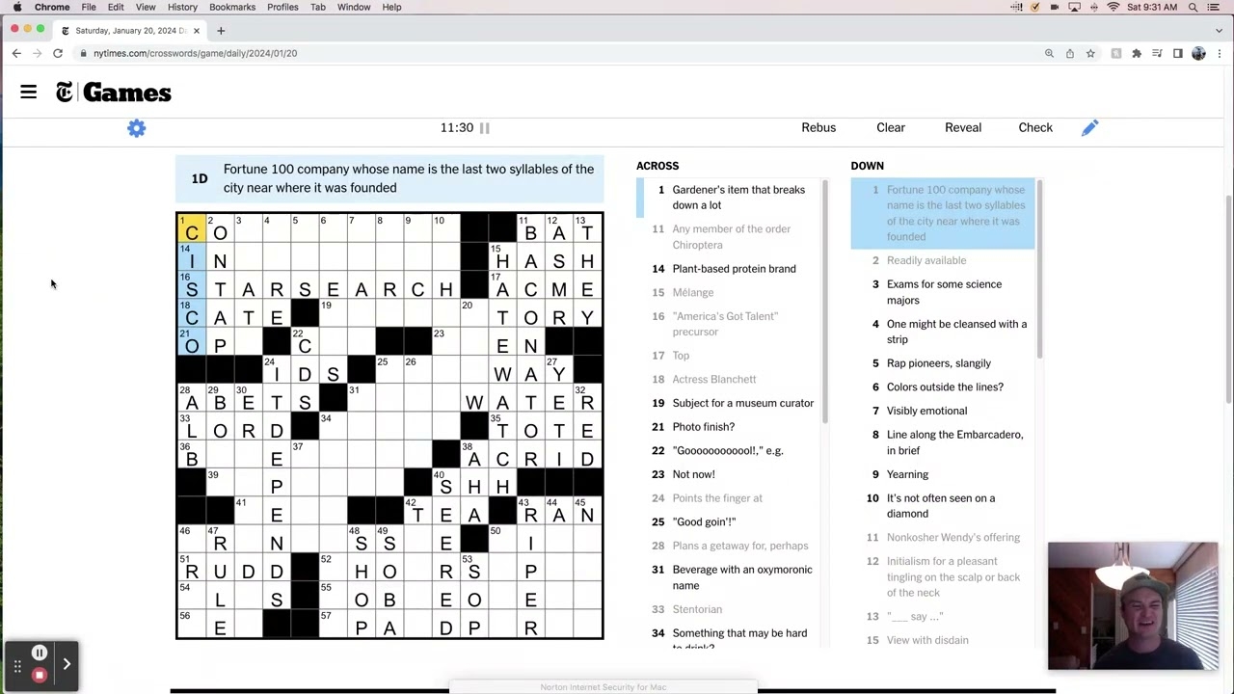Open the History menu

click(182, 7)
